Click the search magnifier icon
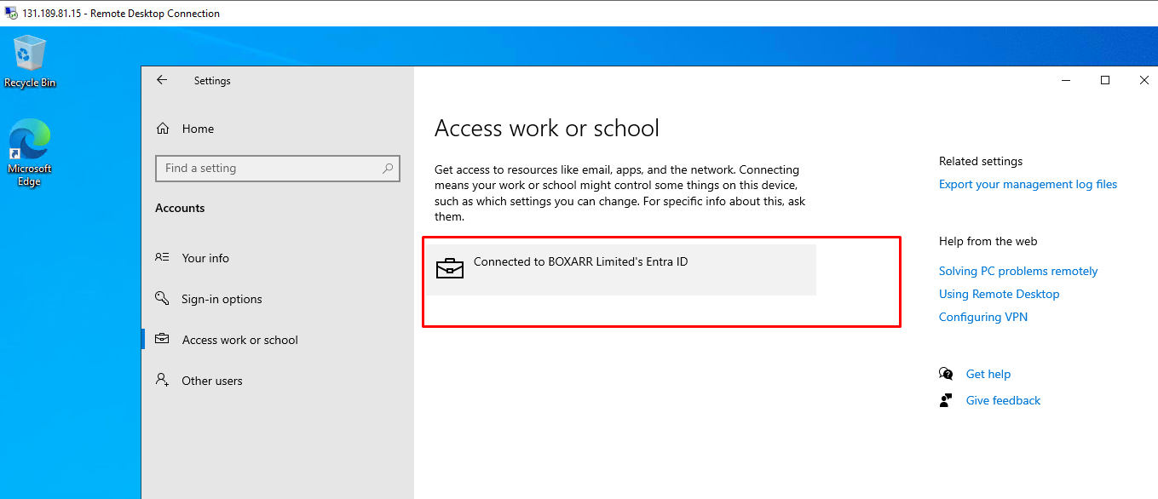Viewport: 1158px width, 499px height. pos(388,168)
